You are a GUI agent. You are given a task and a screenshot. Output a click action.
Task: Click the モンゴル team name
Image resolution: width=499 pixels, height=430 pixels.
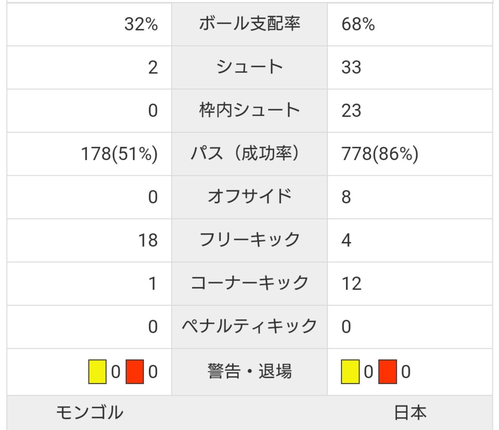(90, 413)
